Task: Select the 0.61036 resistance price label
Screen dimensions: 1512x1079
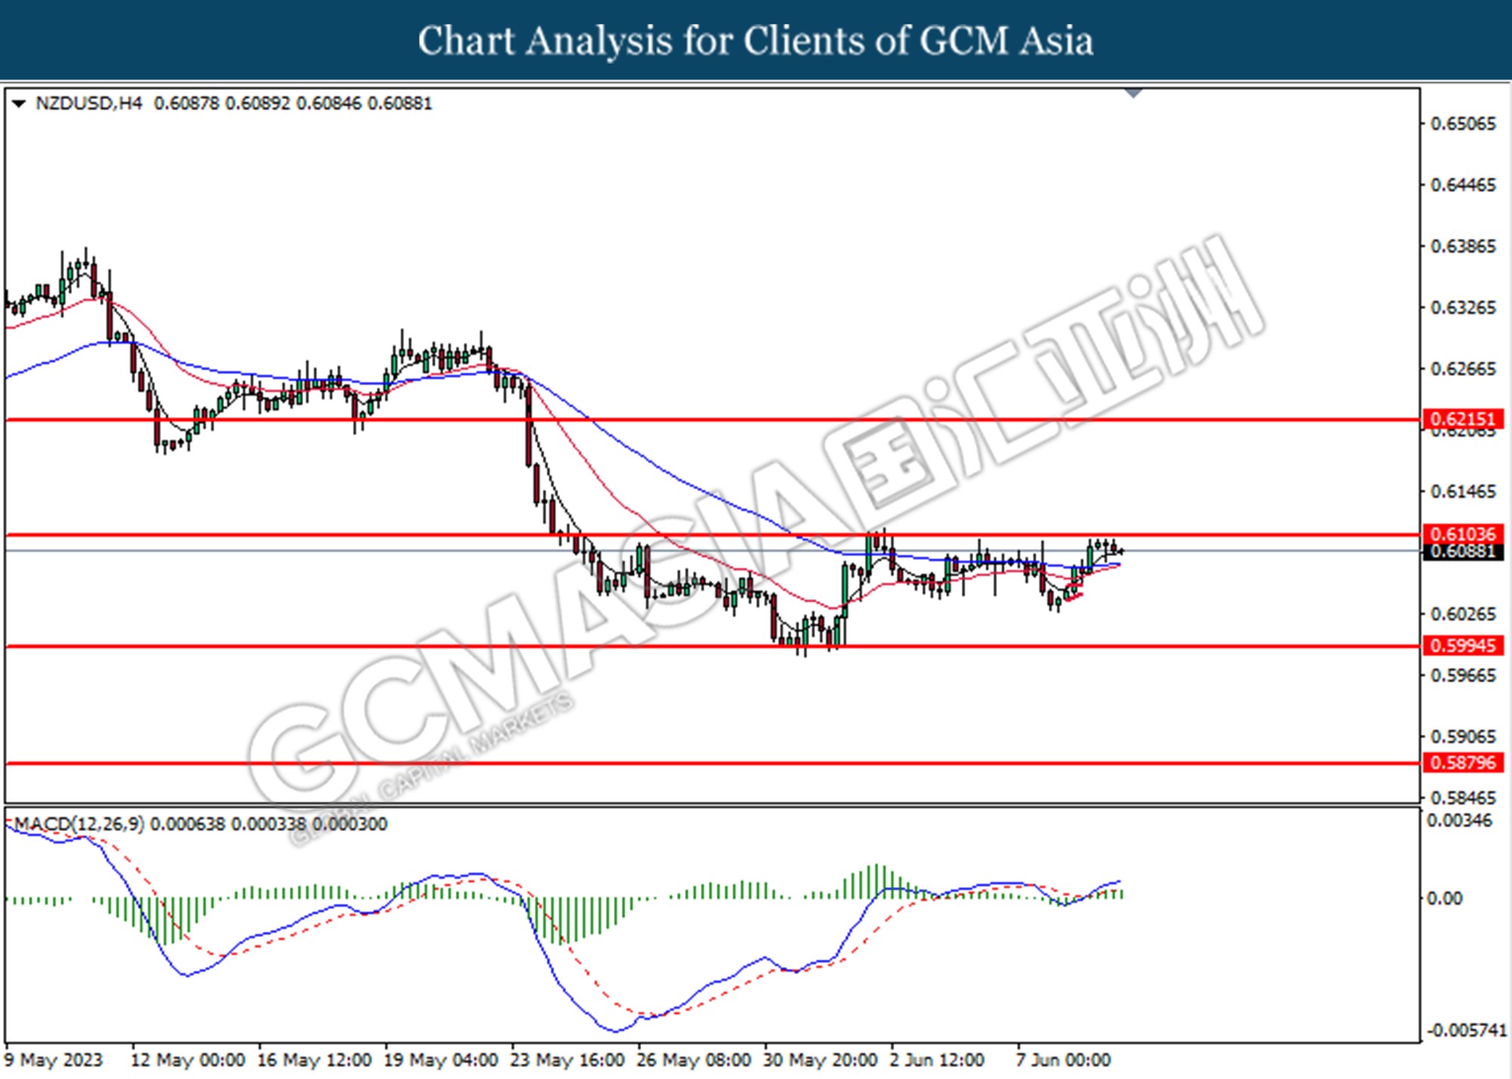Action: point(1463,533)
